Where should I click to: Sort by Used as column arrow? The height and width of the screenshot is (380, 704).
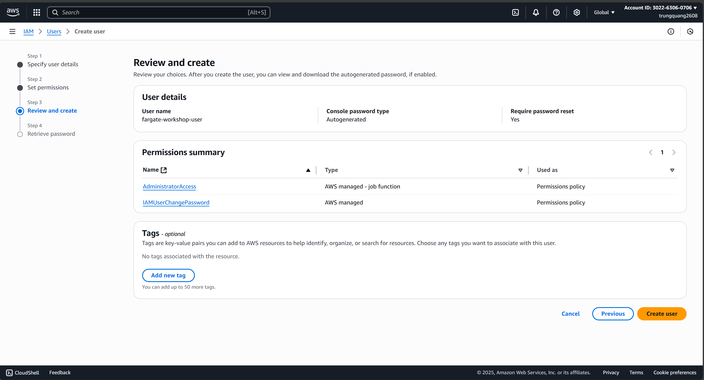[672, 170]
